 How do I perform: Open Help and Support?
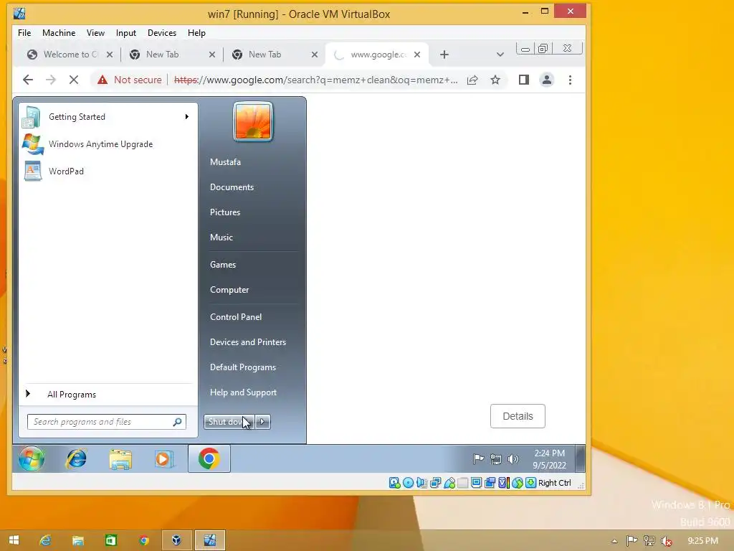coord(244,392)
